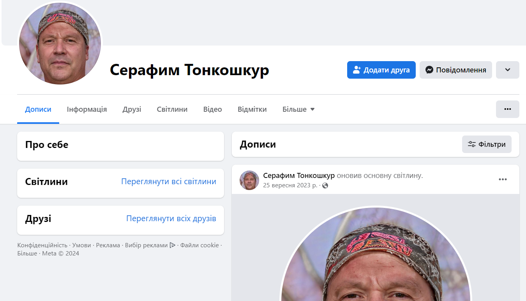Click the Конфіденційність footer link
Viewport: 526px width, 301px height.
pyautogui.click(x=42, y=245)
